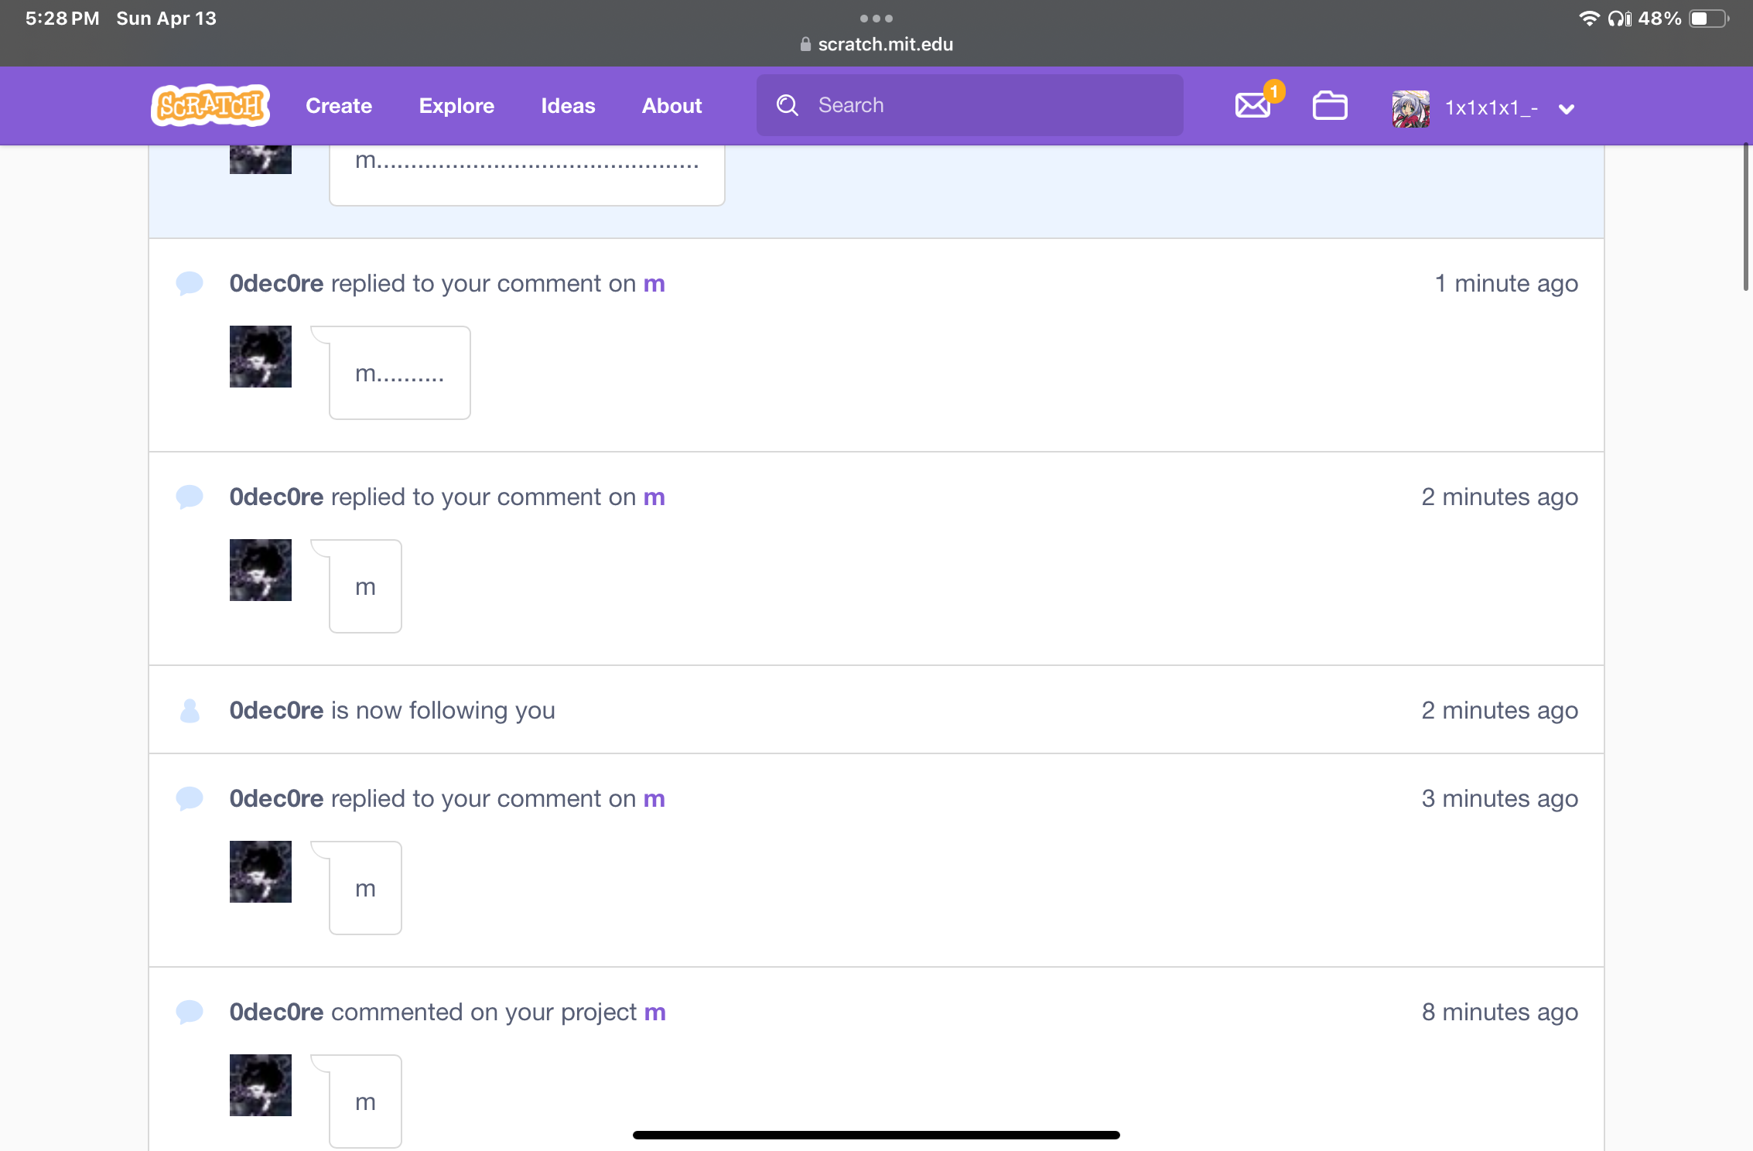This screenshot has height=1151, width=1753.
Task: Click avatar beside the 3 minutes ago reply
Action: (x=261, y=872)
